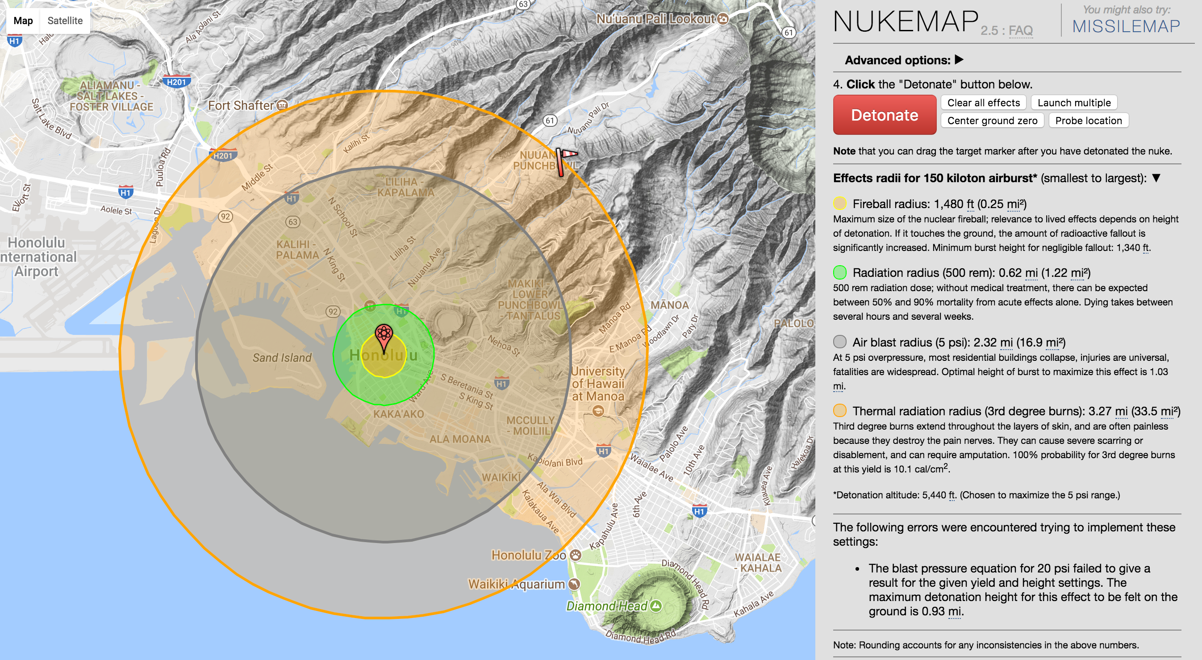Click the Fort Shafter museum icon
This screenshot has width=1202, height=660.
[282, 105]
